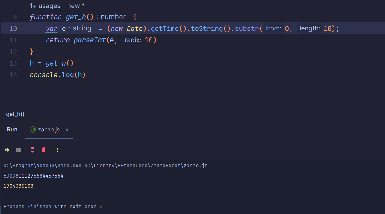Viewport: 385px width, 214px height.
Task: Click 'h = get_h()' on line 13
Action: [52, 63]
